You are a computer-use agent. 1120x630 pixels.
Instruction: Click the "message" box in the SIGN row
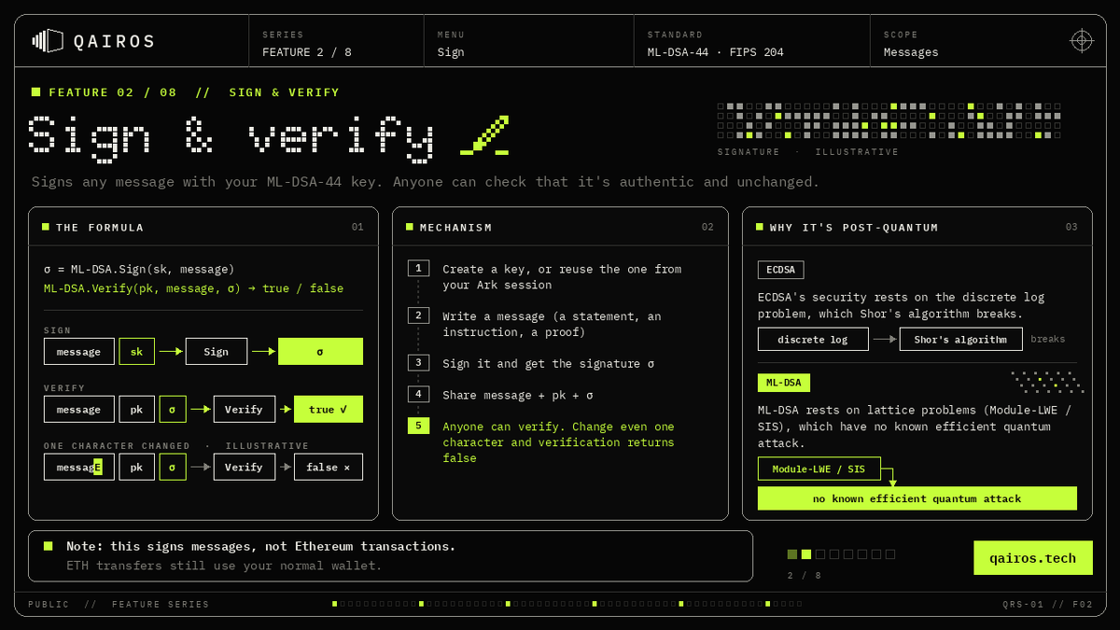coord(79,352)
